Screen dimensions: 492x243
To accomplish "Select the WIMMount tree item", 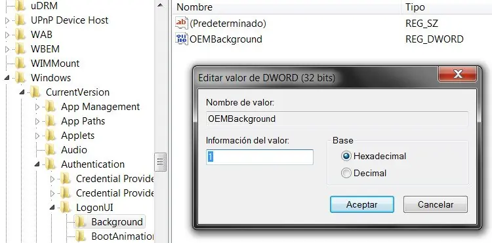I will click(55, 64).
